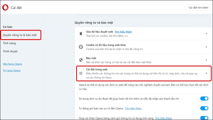Open Tìm hiểu thêm next to Xóa dữ liệu
The height and width of the screenshot is (120, 213).
(x=123, y=32)
